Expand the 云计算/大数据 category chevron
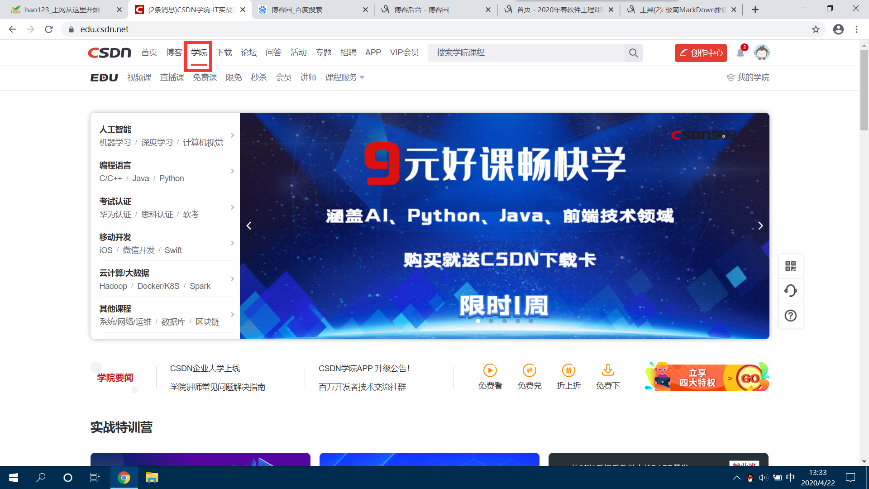Image resolution: width=869 pixels, height=489 pixels. tap(232, 279)
